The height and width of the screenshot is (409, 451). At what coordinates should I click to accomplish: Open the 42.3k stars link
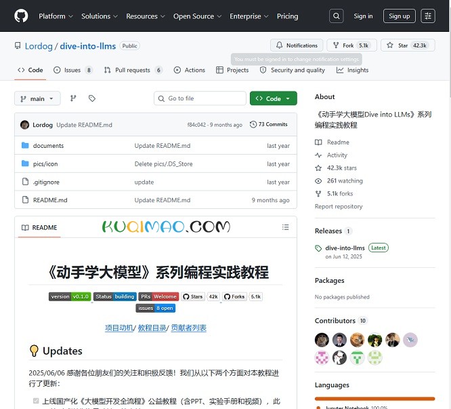pyautogui.click(x=336, y=168)
